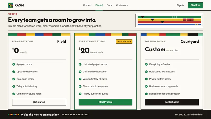The width and height of the screenshot is (211, 119).
Task: Click the 'Everything in Studio' text
Action: [159, 64]
